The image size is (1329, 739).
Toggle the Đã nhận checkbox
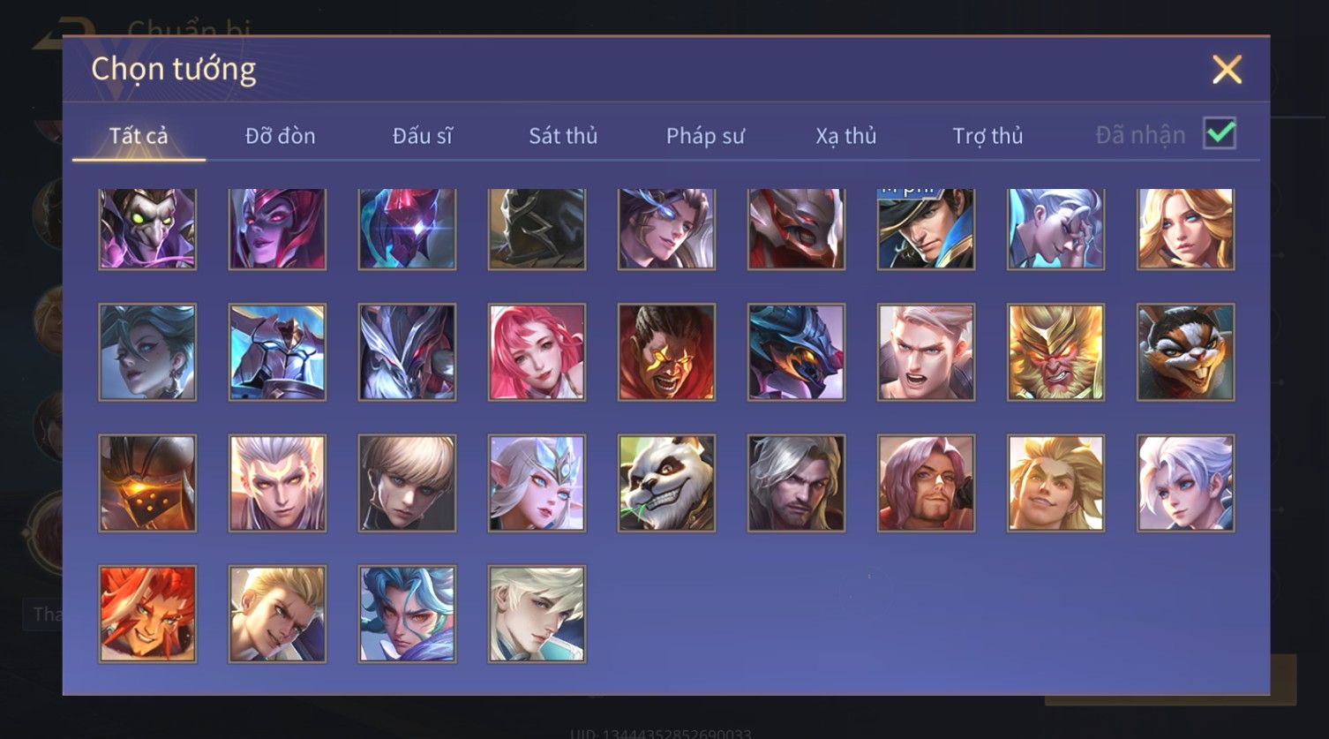coord(1220,134)
